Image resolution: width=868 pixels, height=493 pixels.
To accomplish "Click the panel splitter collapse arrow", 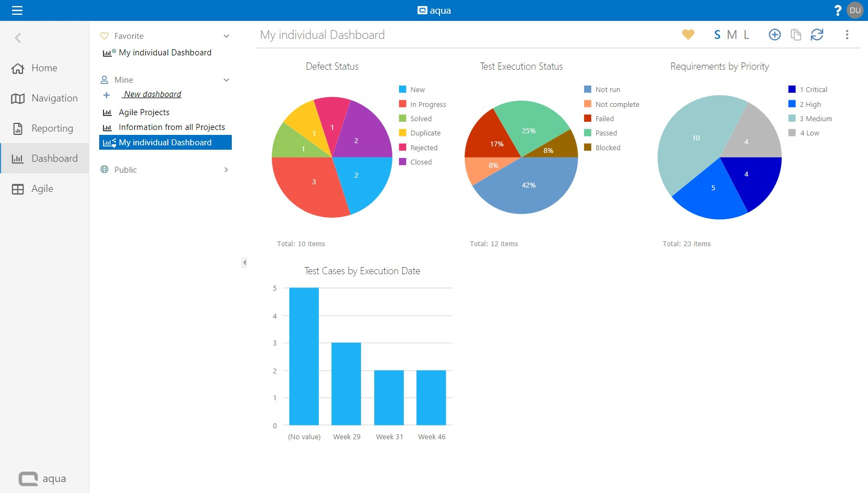I will 244,263.
